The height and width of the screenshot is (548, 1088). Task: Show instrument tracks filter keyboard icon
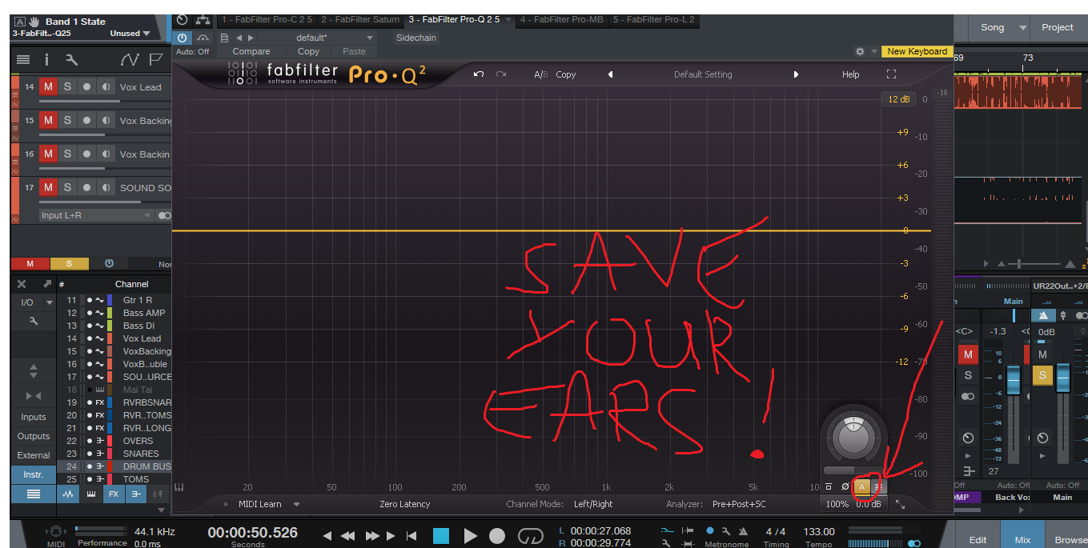pyautogui.click(x=90, y=494)
